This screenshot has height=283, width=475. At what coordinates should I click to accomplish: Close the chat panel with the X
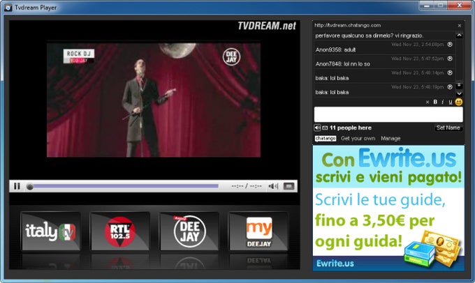point(459,26)
